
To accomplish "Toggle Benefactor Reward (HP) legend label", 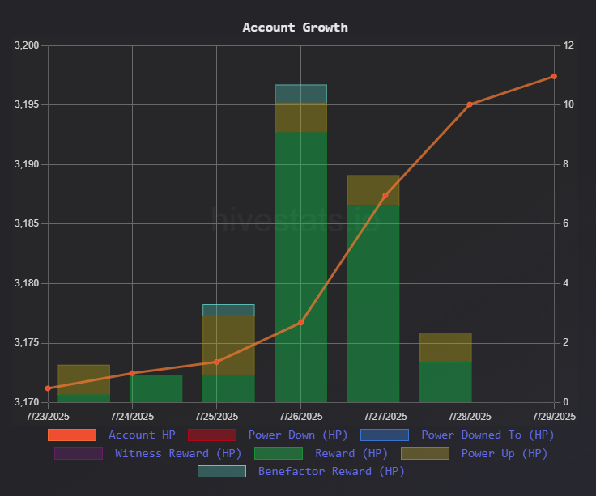I will (x=331, y=471).
